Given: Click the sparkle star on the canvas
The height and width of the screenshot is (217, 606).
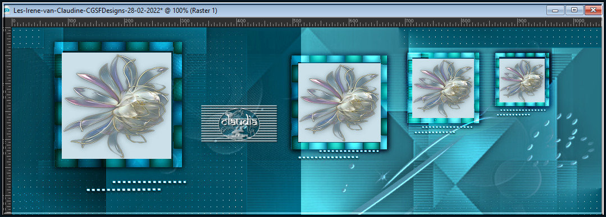Looking at the screenshot, I should click(x=382, y=177).
